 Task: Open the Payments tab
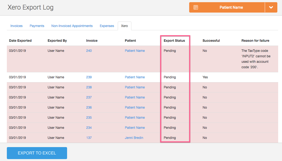click(37, 26)
